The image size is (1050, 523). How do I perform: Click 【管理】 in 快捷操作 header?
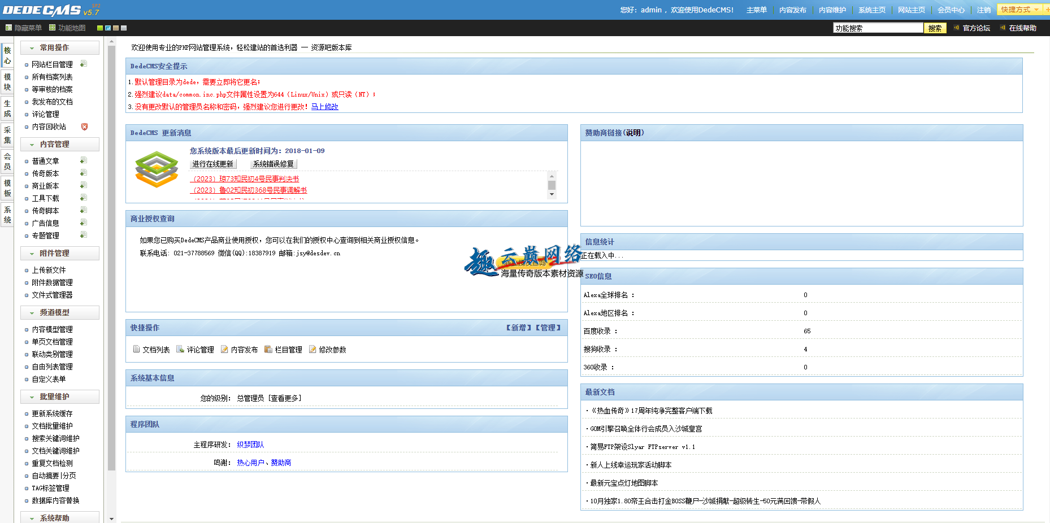click(x=548, y=328)
